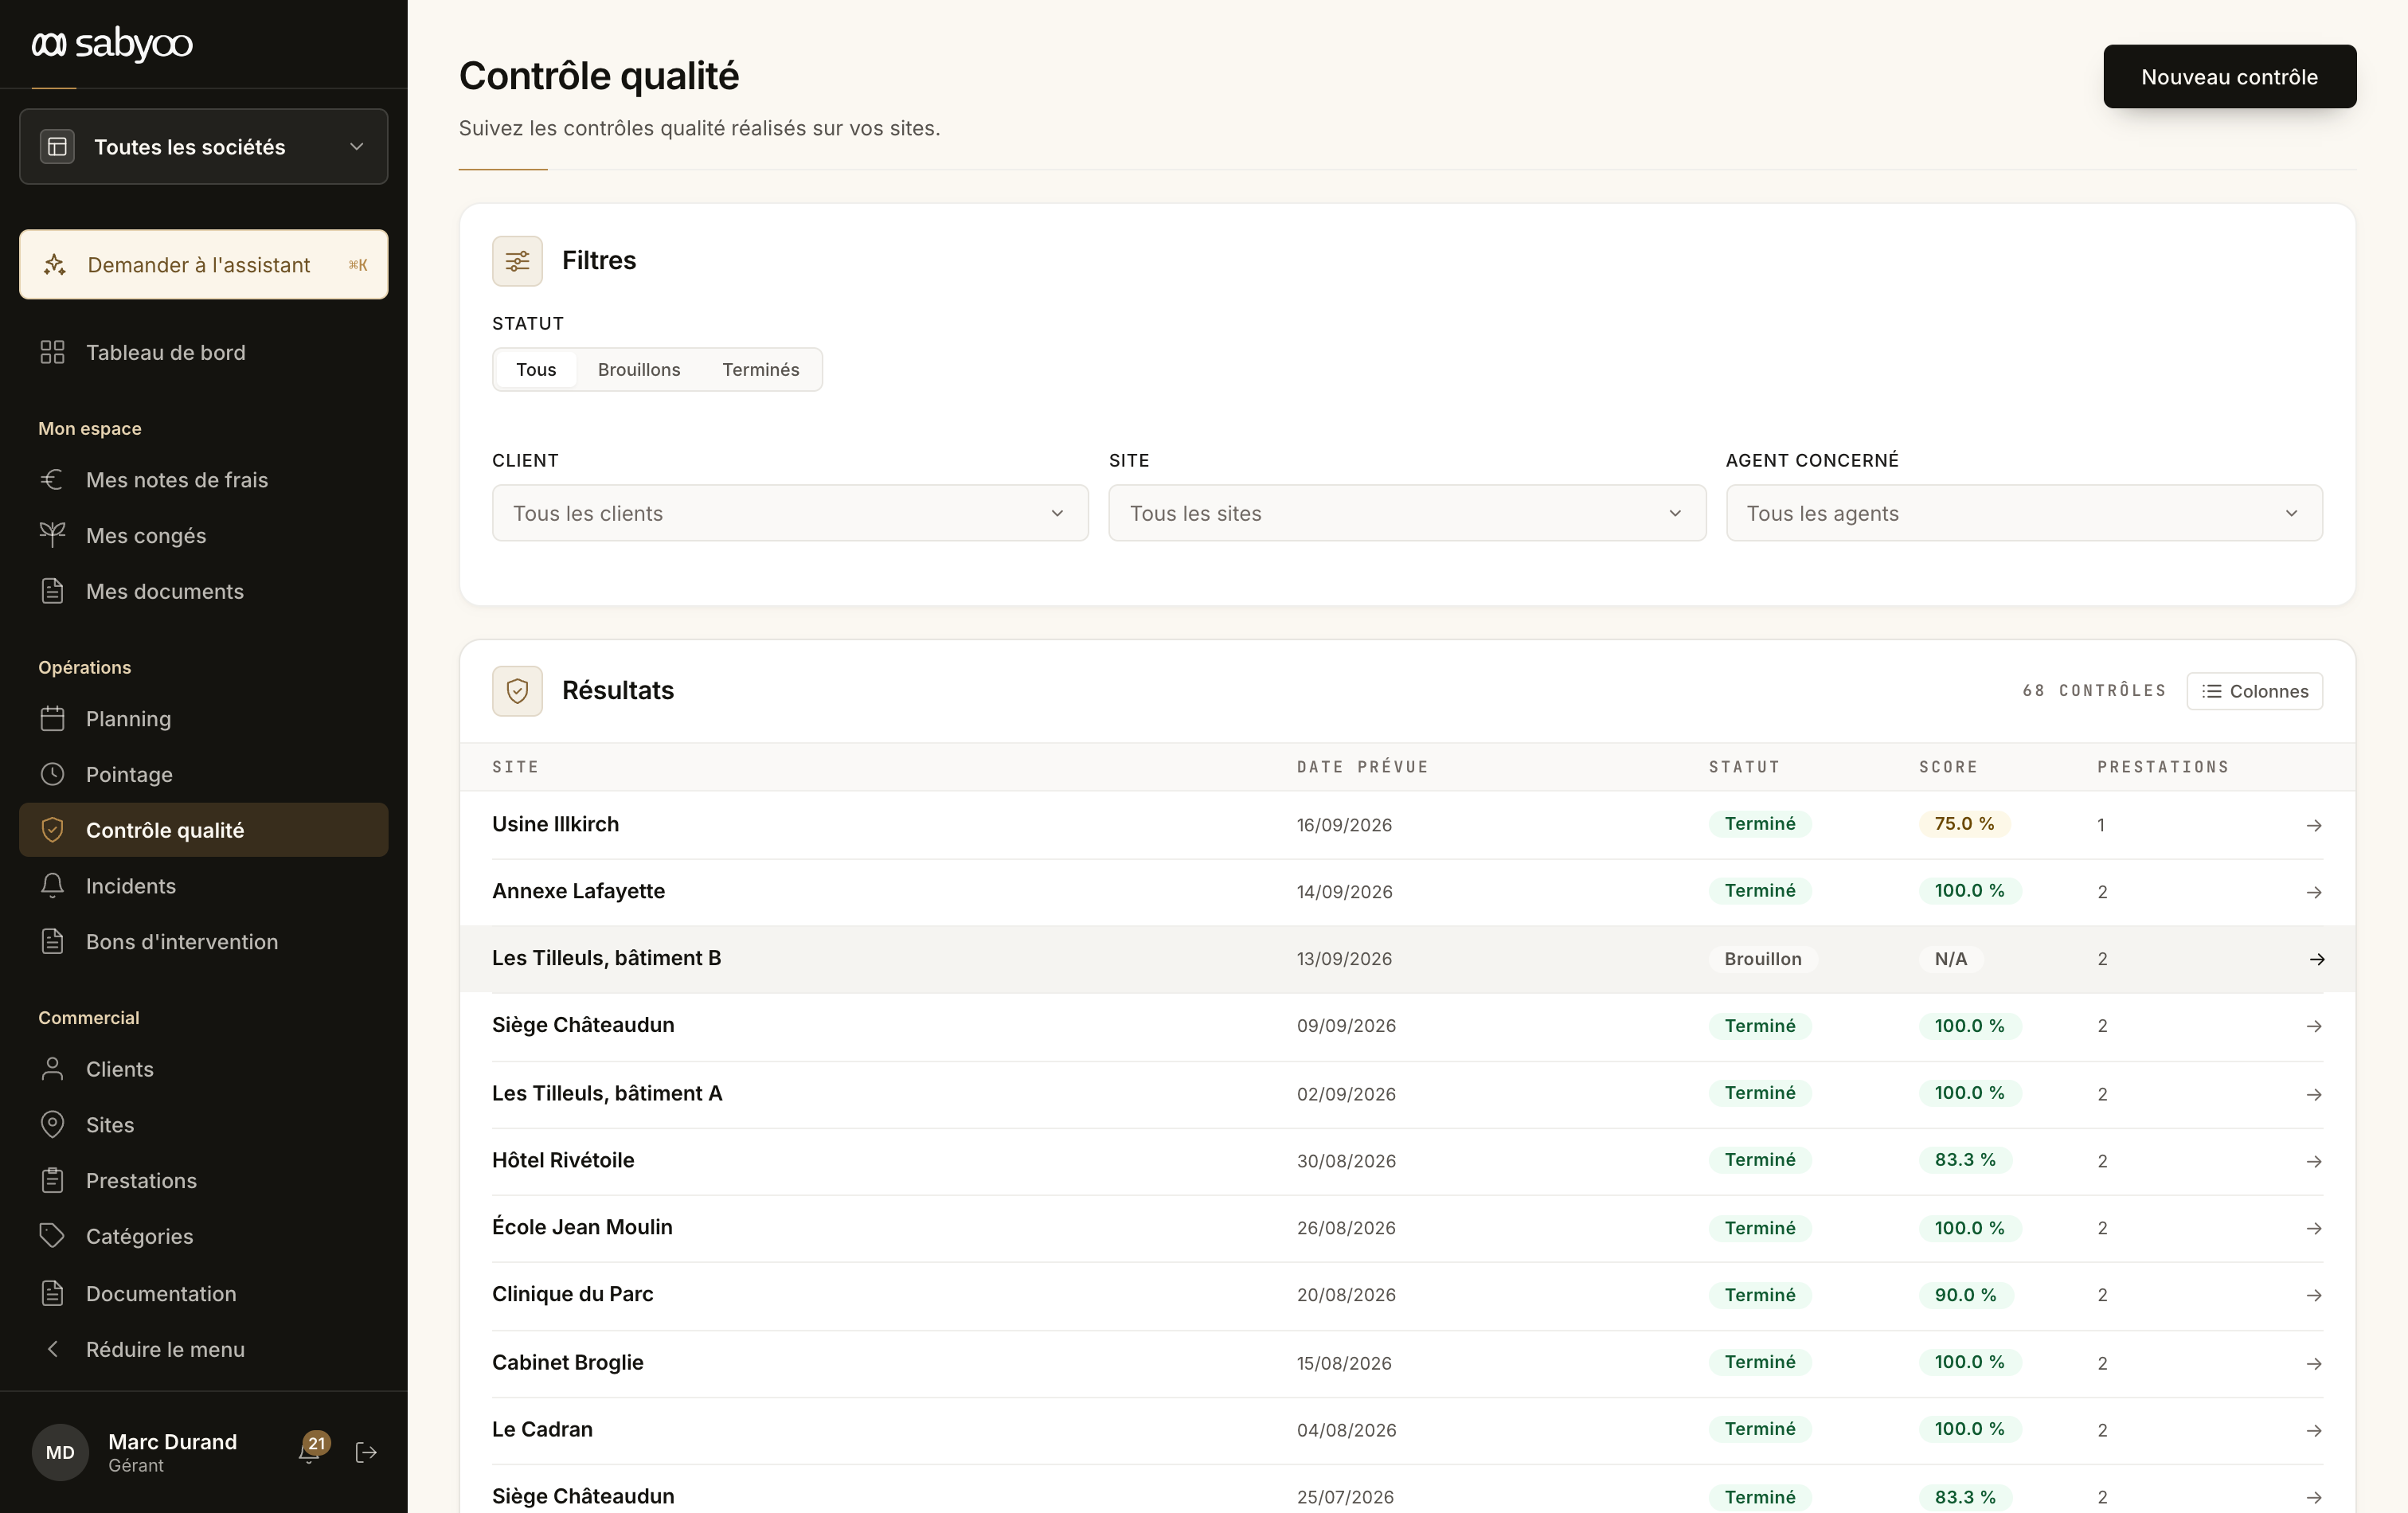2408x1513 pixels.
Task: Open Prestations menu item
Action: click(x=203, y=1180)
